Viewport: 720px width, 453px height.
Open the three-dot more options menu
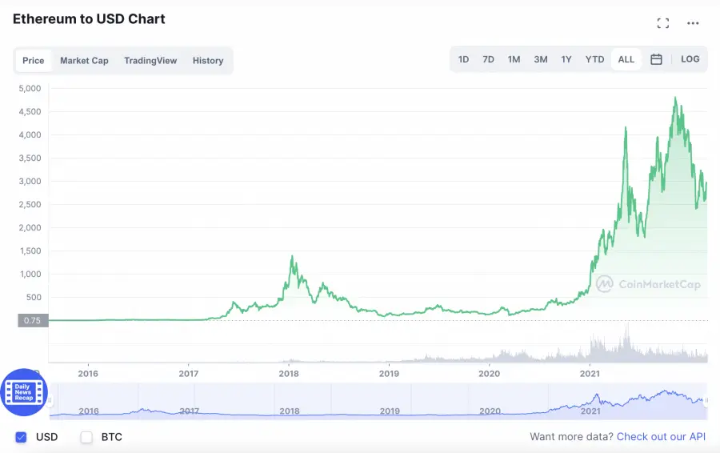(693, 23)
